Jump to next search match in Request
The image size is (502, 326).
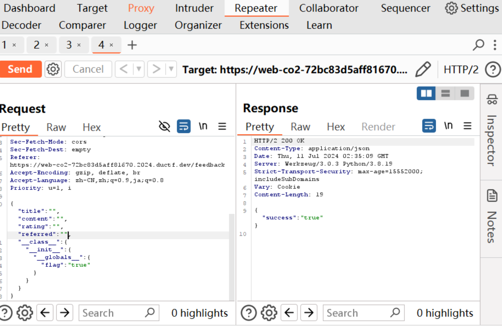tap(65, 312)
